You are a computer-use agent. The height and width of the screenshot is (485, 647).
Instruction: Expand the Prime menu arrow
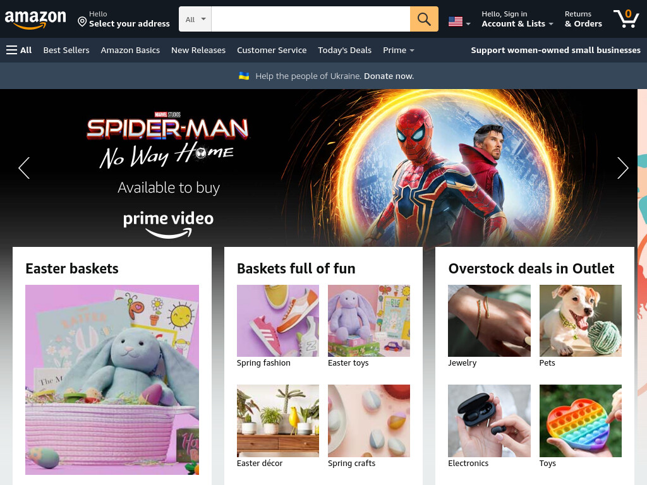(x=411, y=51)
